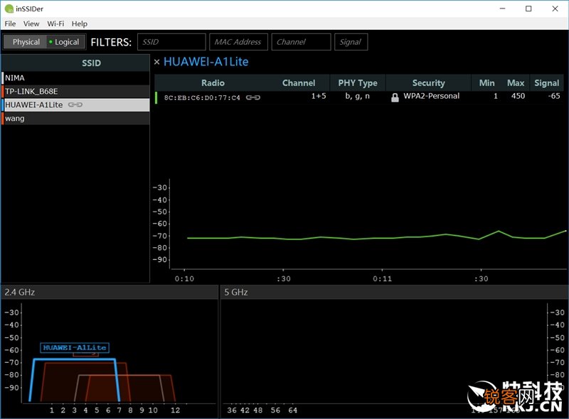Click green color marker of radio row

coord(156,97)
